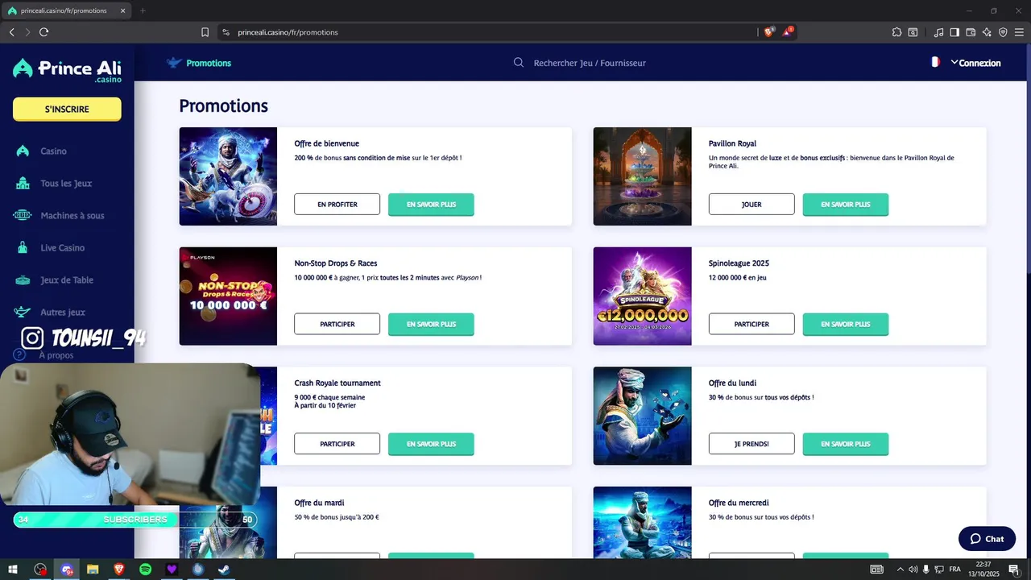Open Spotify from the taskbar
Viewport: 1031px width, 580px height.
145,570
